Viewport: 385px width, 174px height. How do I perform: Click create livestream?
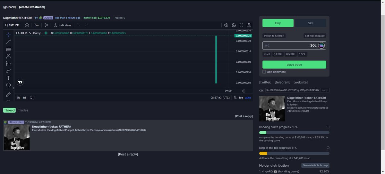tap(32, 7)
